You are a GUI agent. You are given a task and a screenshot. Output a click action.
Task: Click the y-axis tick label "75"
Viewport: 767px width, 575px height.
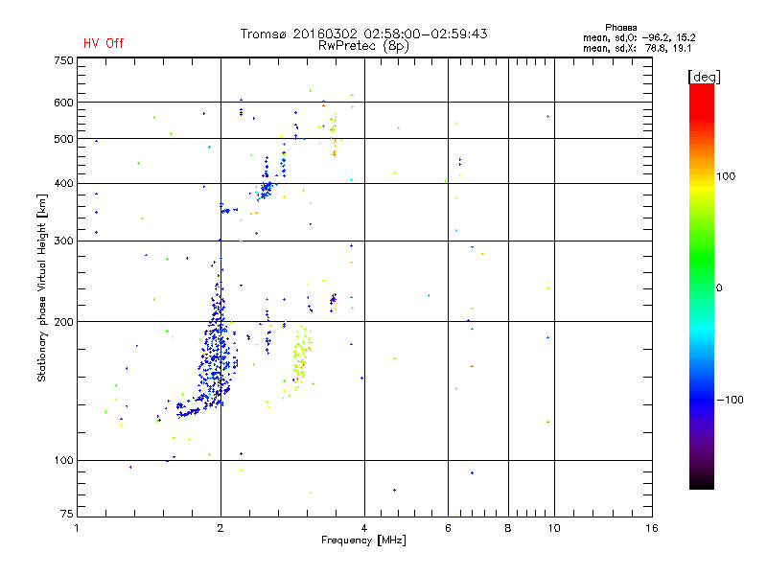(67, 514)
